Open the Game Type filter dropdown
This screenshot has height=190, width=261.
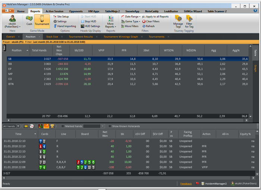pos(131,22)
